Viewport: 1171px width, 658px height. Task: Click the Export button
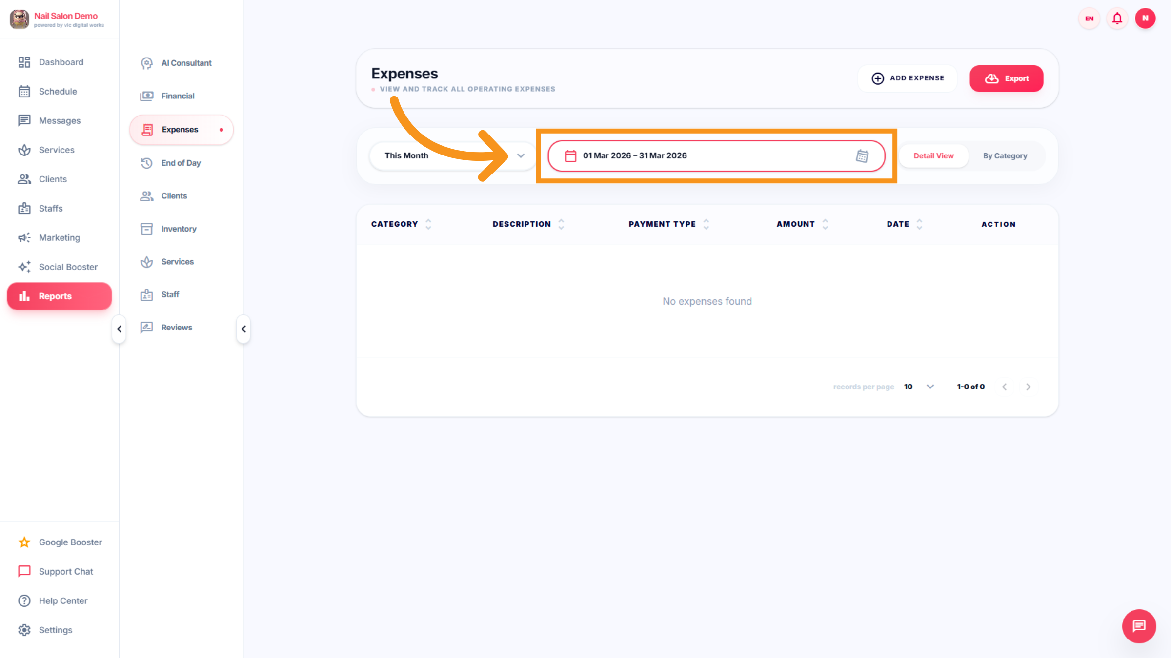pyautogui.click(x=1006, y=78)
